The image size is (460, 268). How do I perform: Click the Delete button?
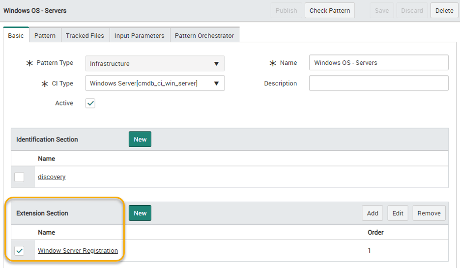coord(444,10)
